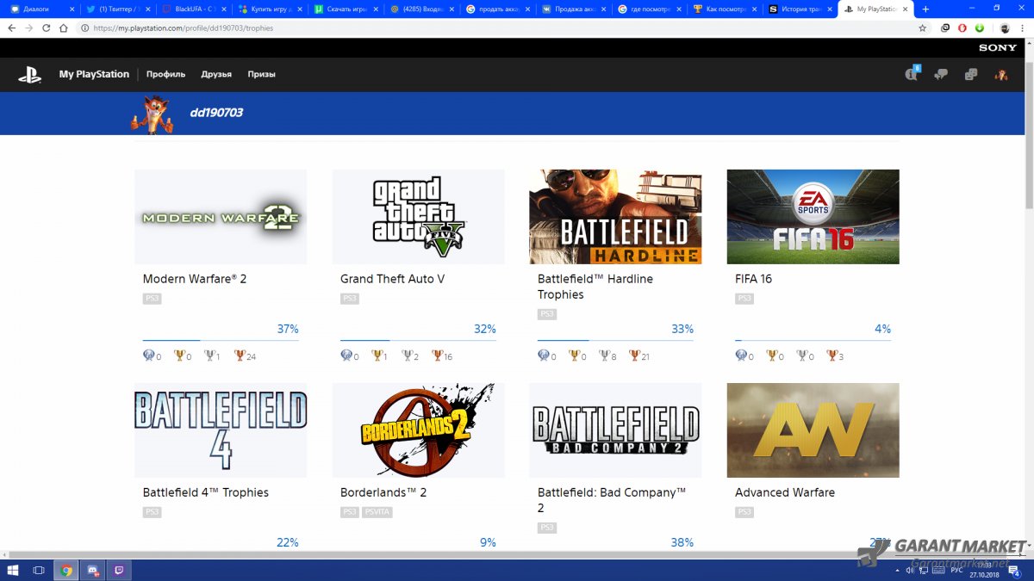This screenshot has width=1034, height=581.
Task: Switch to the История транзакций tab
Action: 801,9
